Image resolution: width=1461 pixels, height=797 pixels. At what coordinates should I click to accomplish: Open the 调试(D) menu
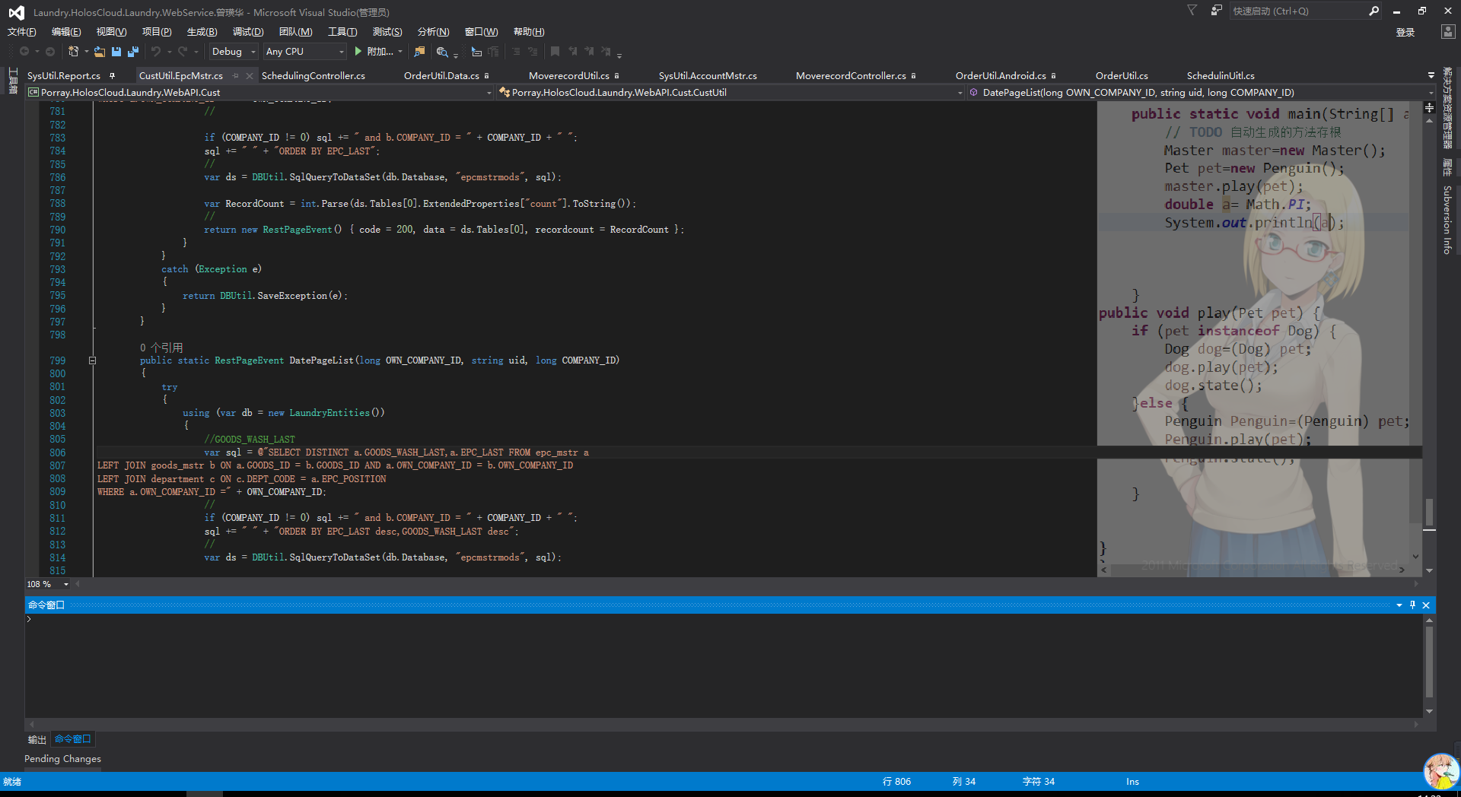[248, 32]
